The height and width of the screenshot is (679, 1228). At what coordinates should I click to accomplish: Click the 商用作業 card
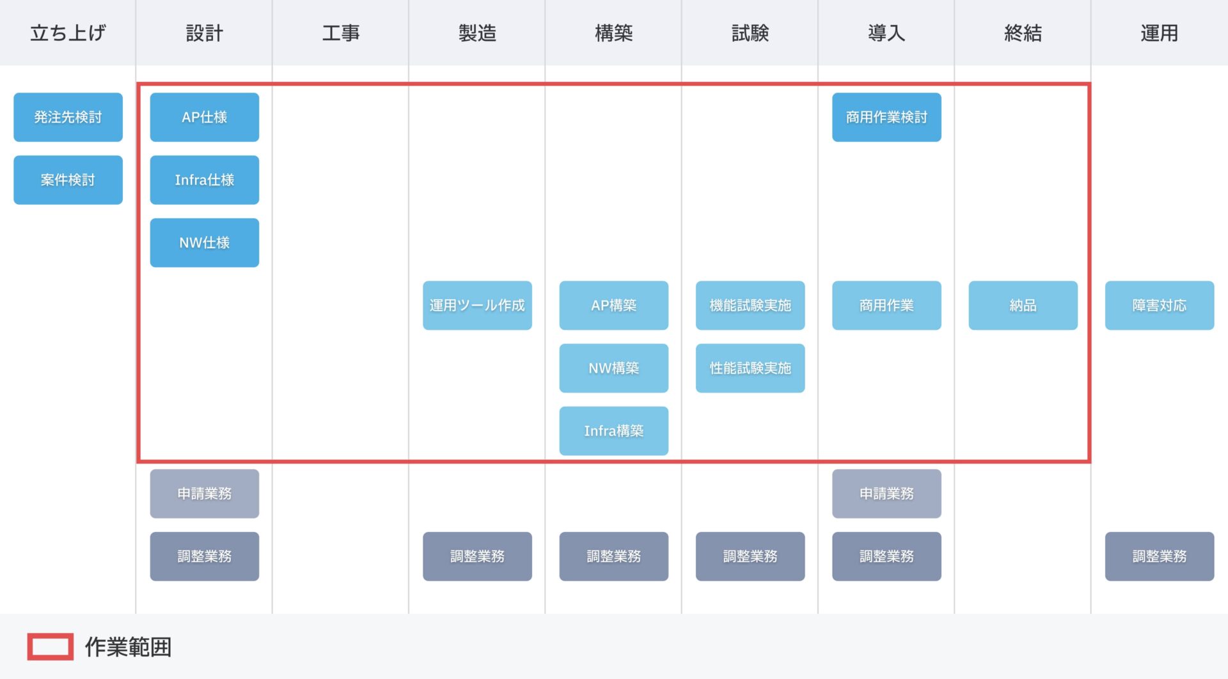click(886, 305)
